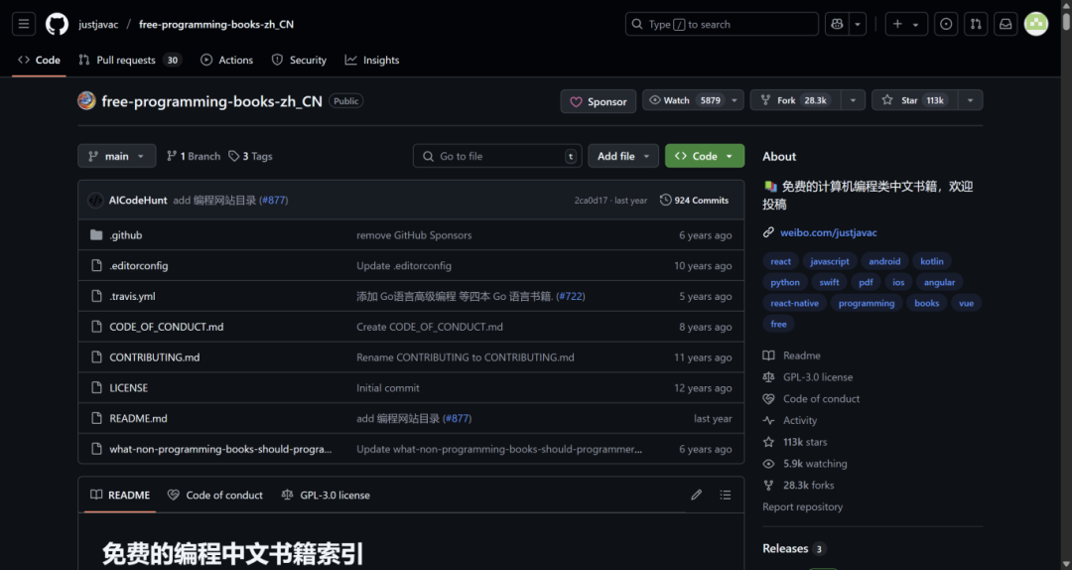Switch to the Insights tab

tap(372, 61)
